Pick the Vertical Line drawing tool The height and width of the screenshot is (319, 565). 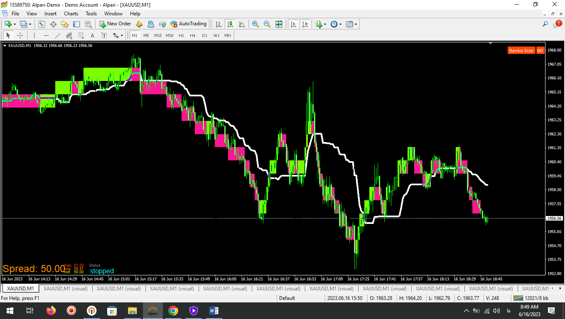pos(34,35)
